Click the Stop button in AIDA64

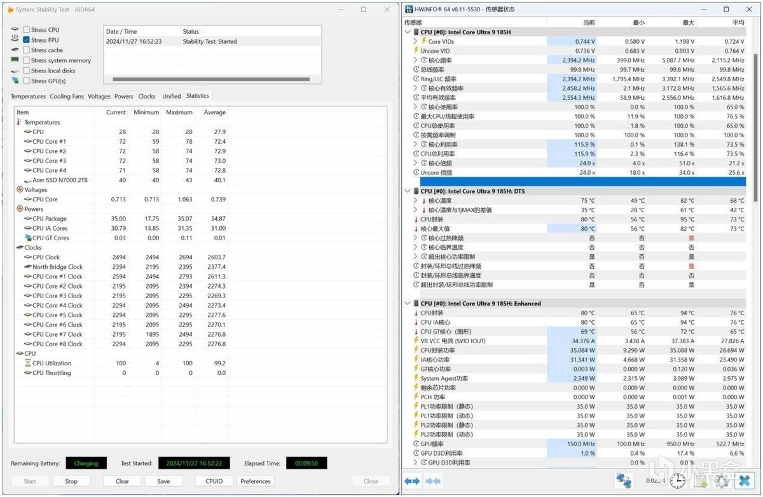(71, 481)
